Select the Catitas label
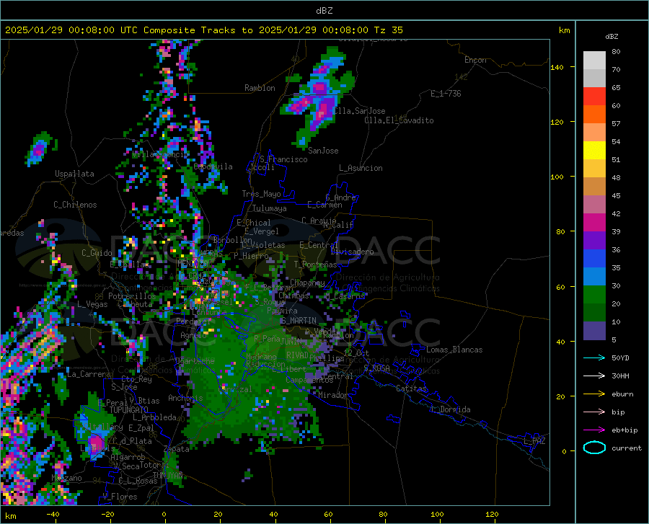 point(412,388)
